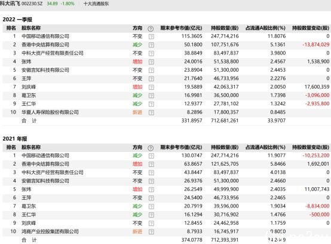Click the circled question mark in 2021 header

coord(151,148)
